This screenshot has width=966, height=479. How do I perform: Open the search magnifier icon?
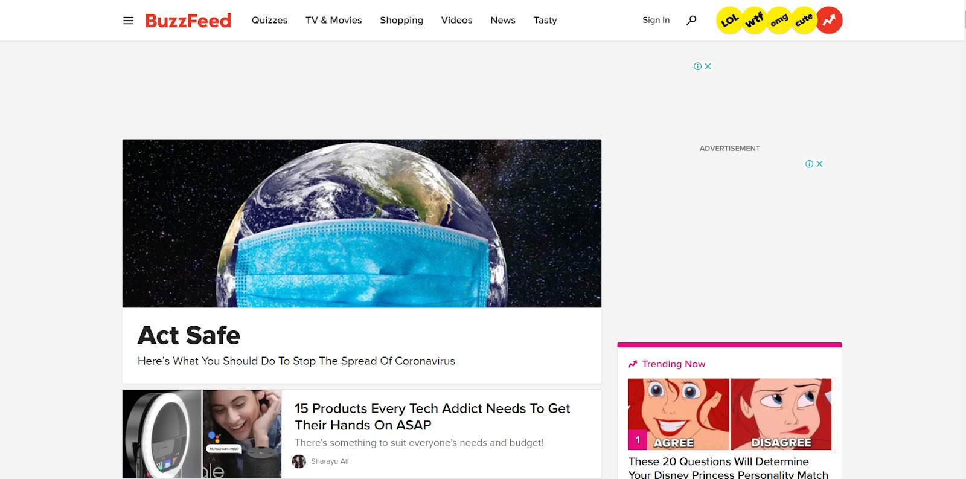(691, 20)
